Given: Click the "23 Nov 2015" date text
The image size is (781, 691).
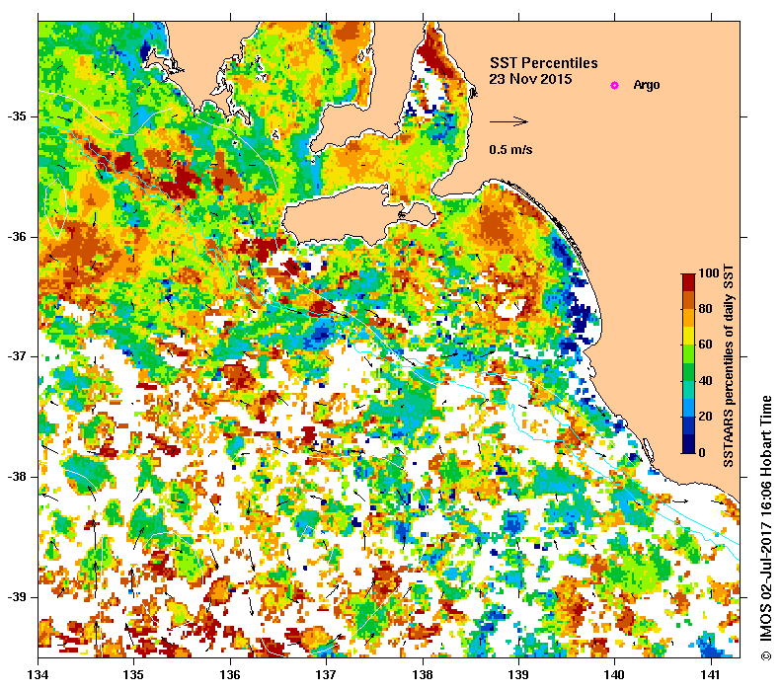Looking at the screenshot, I should click(530, 79).
